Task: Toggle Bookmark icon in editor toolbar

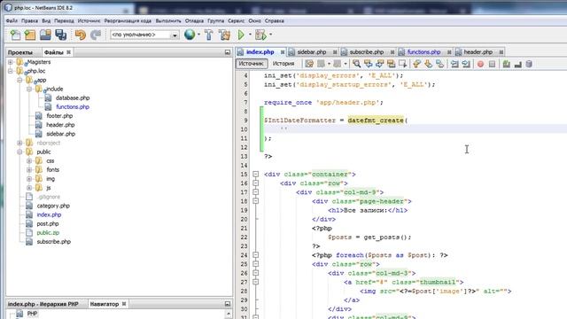Action: tap(439, 64)
